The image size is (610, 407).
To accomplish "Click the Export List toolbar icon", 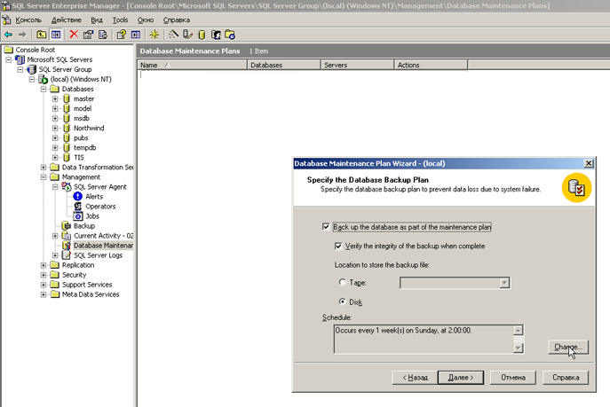I will pyautogui.click(x=103, y=35).
